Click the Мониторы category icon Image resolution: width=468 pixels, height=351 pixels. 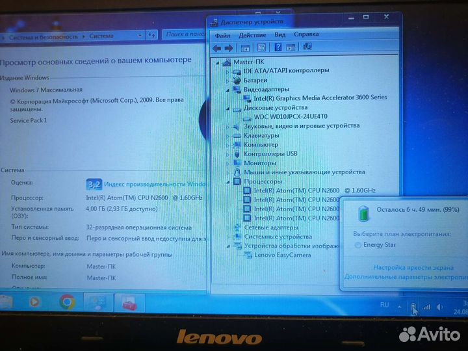coord(237,163)
